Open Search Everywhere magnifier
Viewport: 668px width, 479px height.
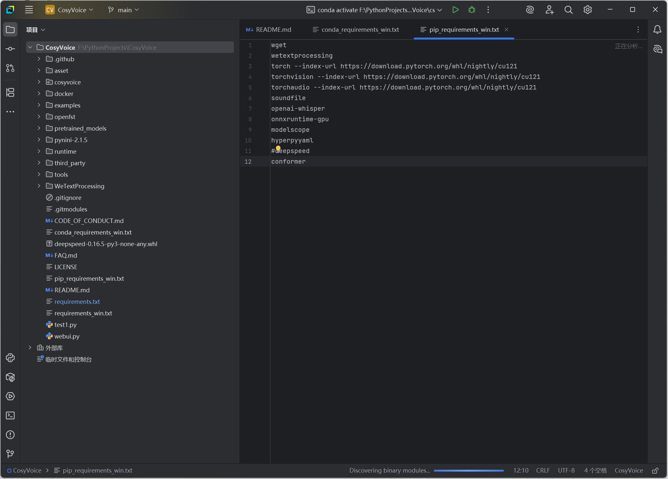tap(568, 10)
